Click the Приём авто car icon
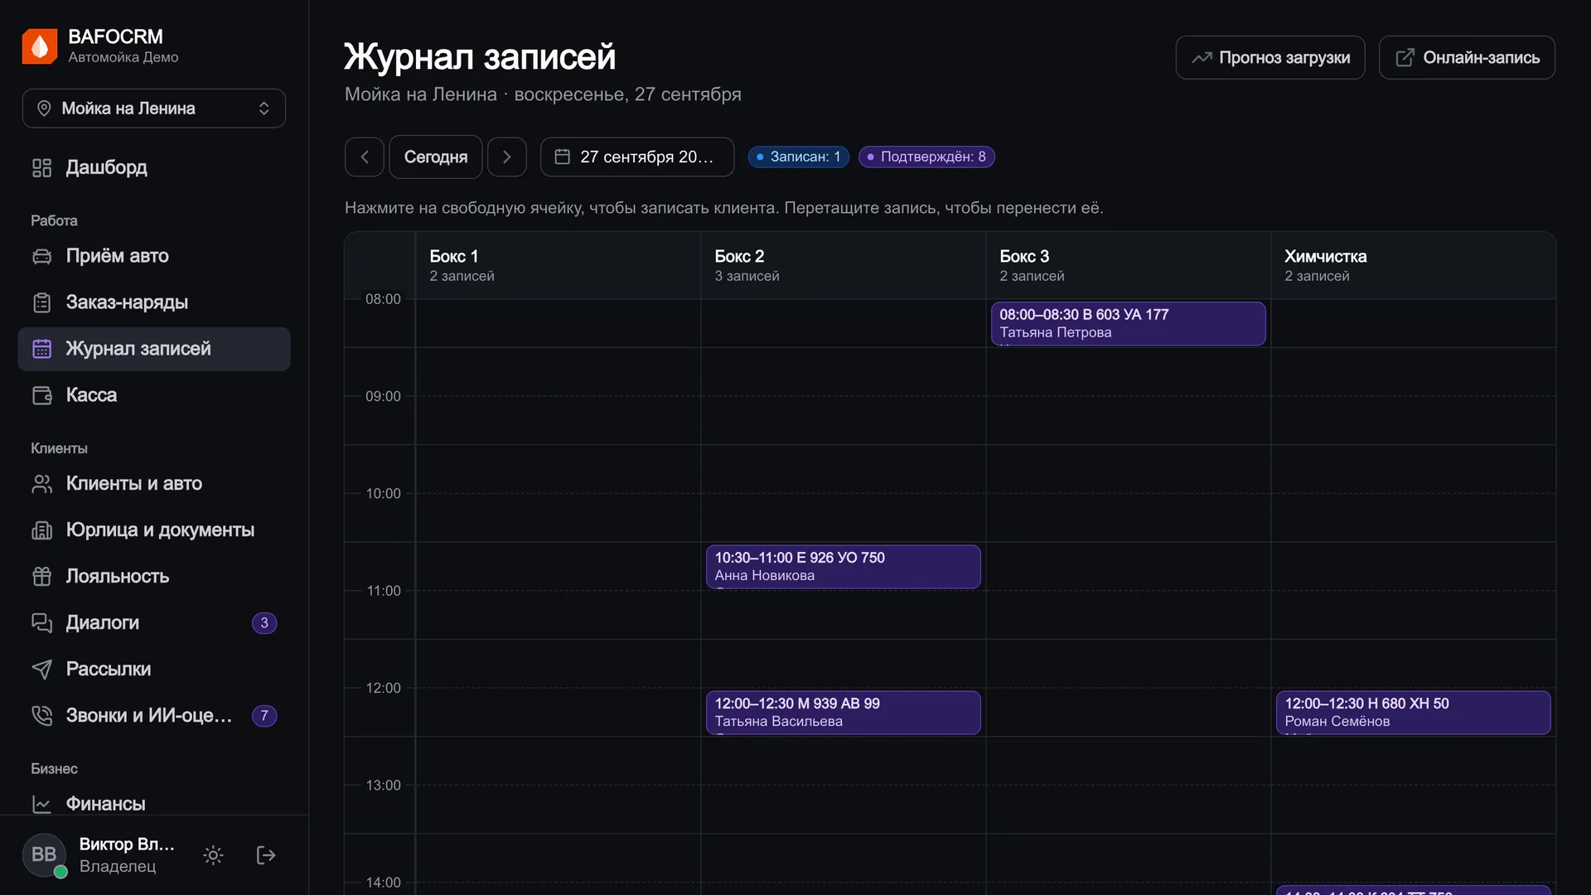The width and height of the screenshot is (1591, 895). [x=41, y=256]
